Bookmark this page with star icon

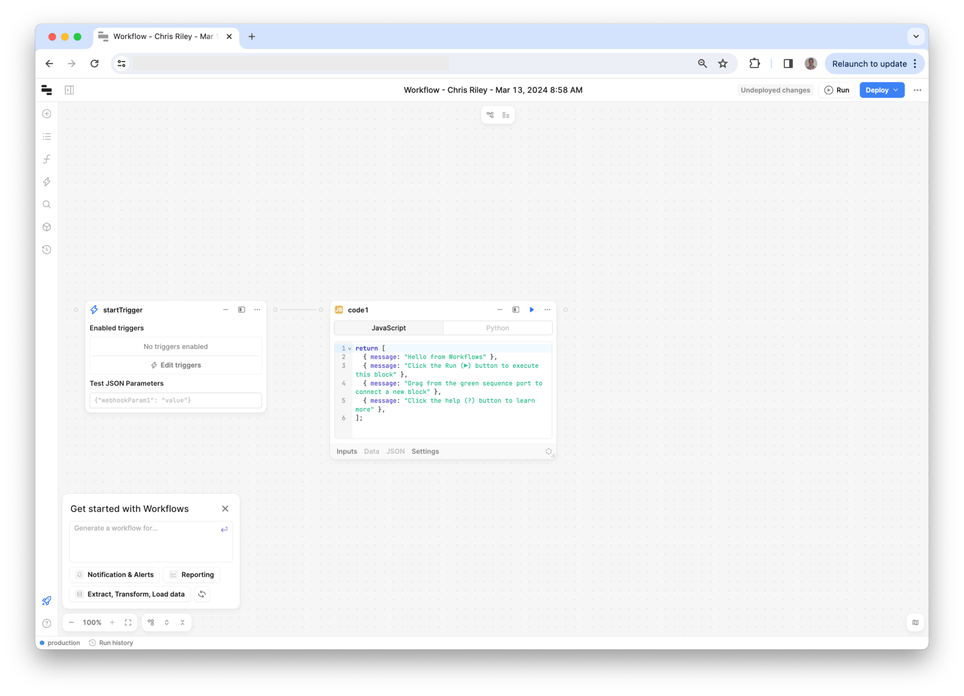point(723,64)
